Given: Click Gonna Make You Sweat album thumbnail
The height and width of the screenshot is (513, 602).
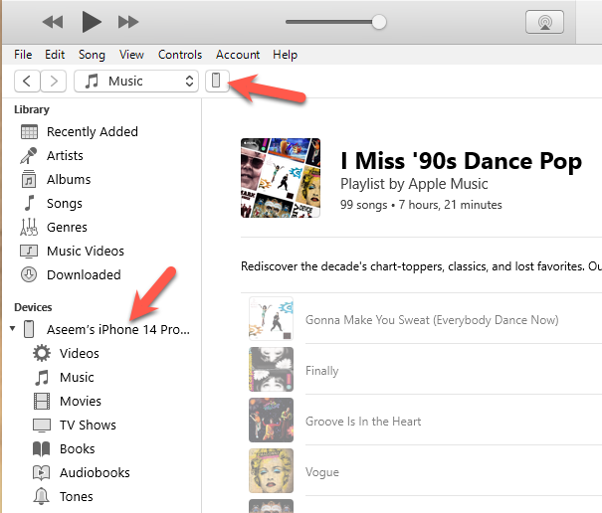Looking at the screenshot, I should (271, 318).
